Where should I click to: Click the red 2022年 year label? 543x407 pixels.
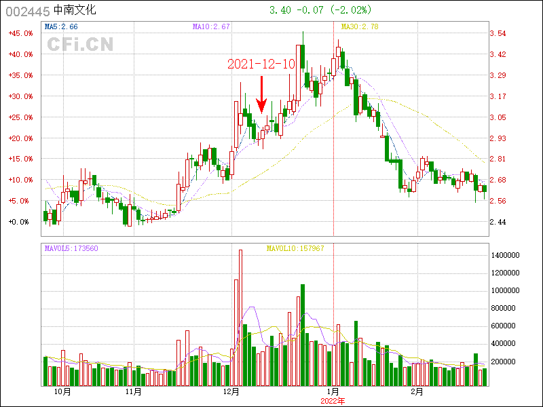(x=333, y=400)
